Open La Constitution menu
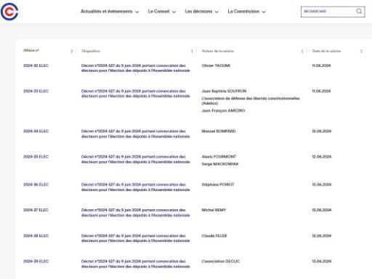 pyautogui.click(x=246, y=12)
